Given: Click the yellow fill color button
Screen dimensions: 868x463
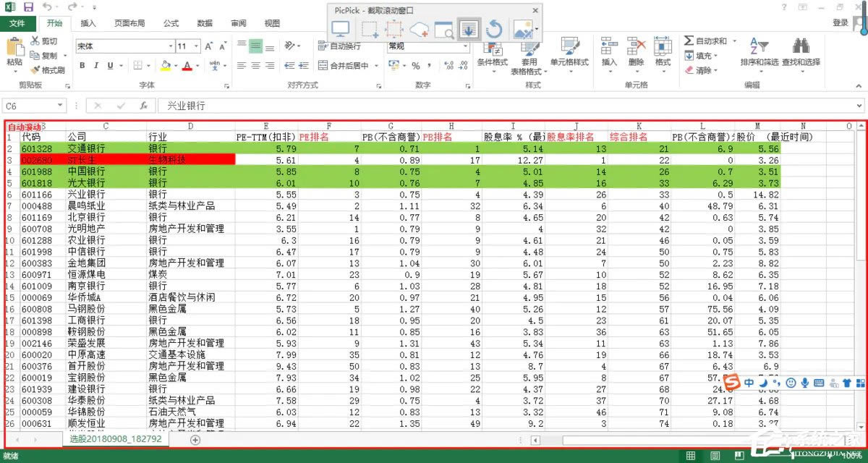Looking at the screenshot, I should pos(165,66).
